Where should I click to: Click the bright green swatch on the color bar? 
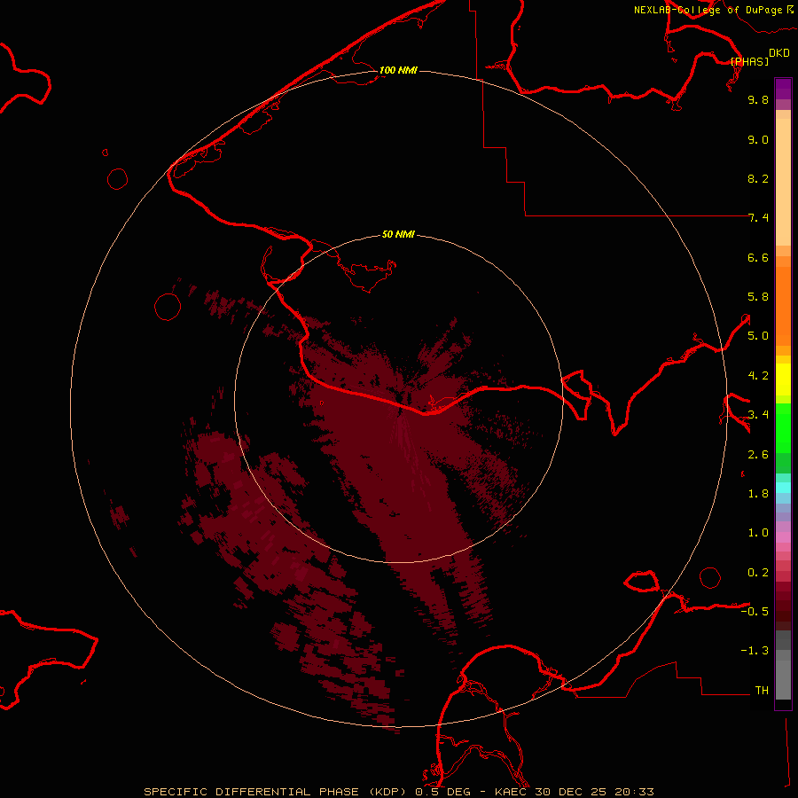tap(783, 427)
